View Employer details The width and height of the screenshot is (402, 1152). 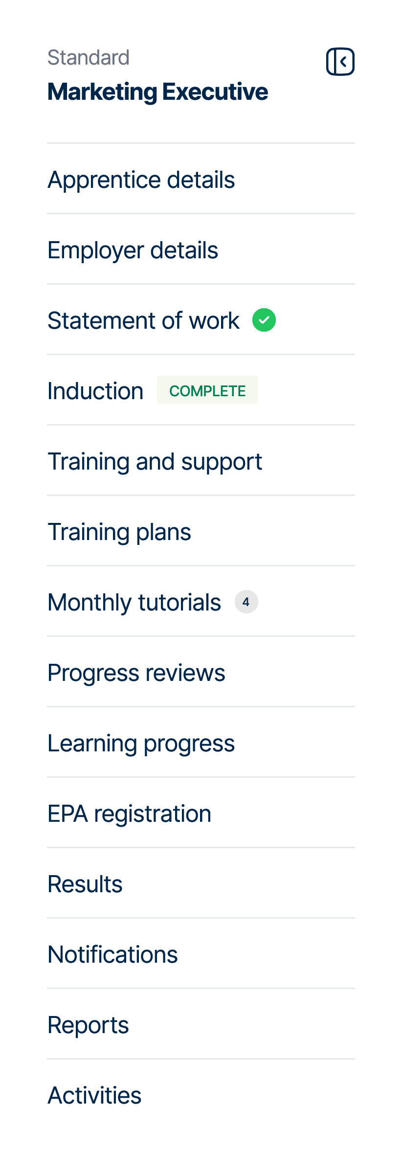point(133,250)
